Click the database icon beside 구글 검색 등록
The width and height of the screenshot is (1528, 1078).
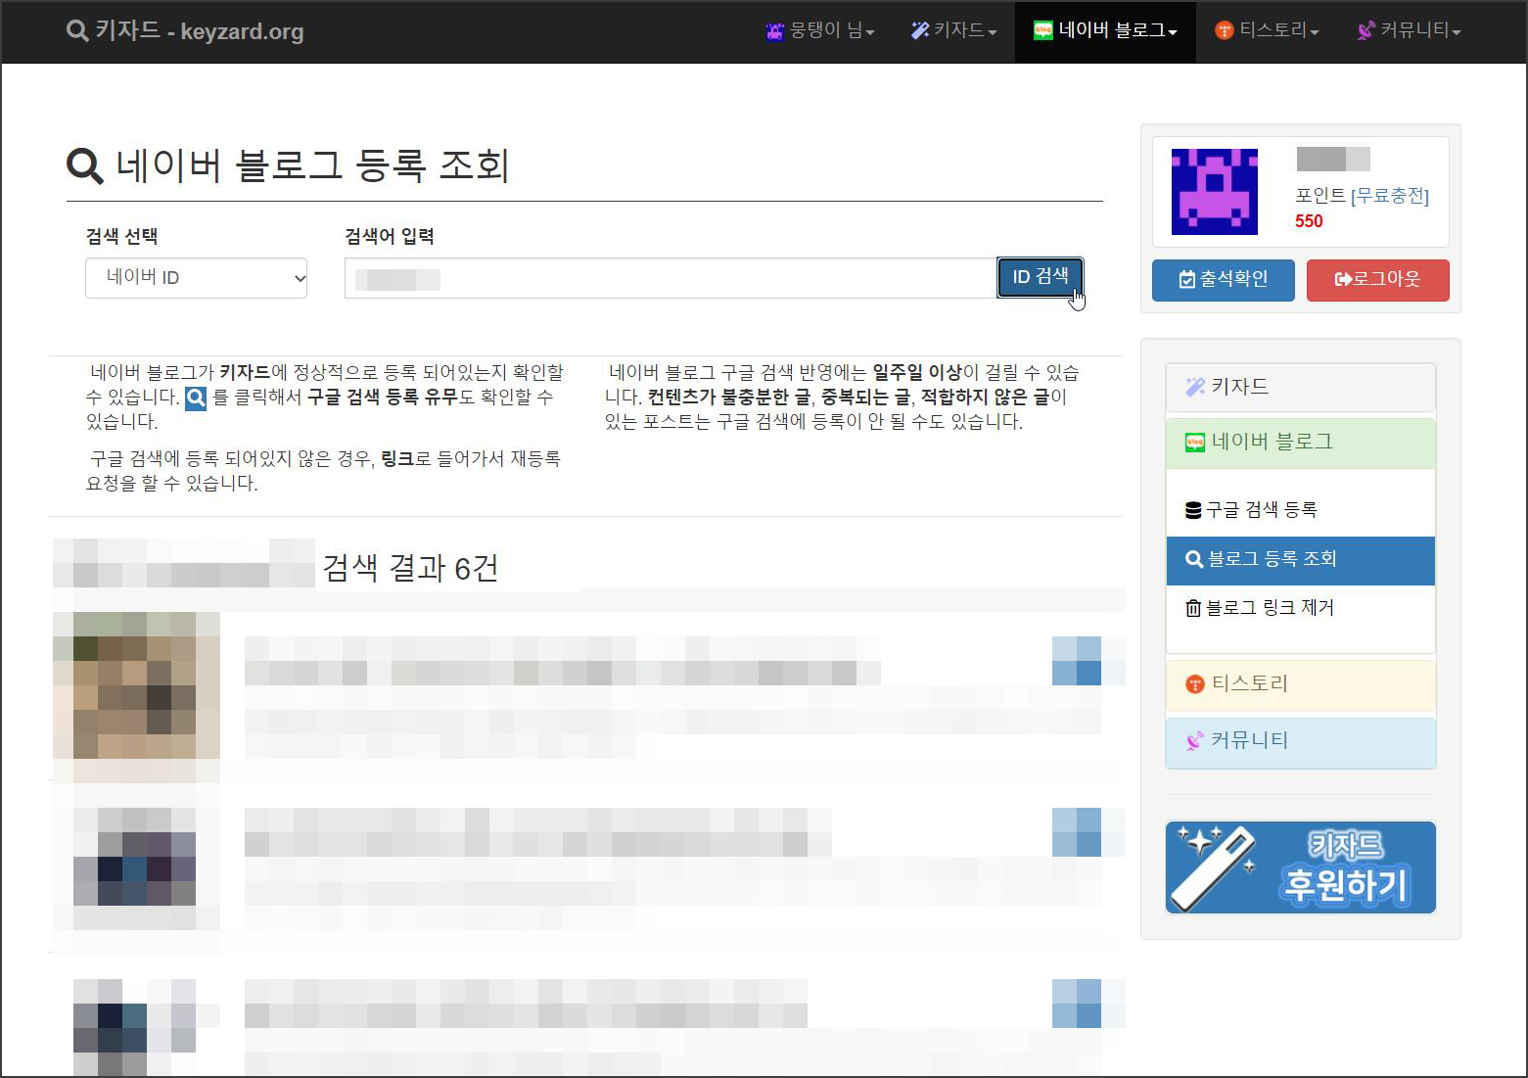[1193, 510]
